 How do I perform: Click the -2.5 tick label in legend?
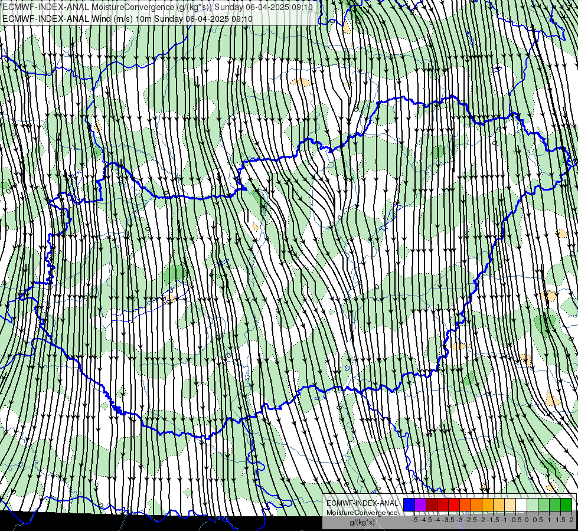471,520
